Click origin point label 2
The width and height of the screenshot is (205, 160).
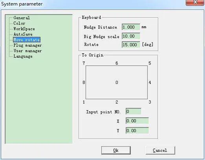point(117,102)
